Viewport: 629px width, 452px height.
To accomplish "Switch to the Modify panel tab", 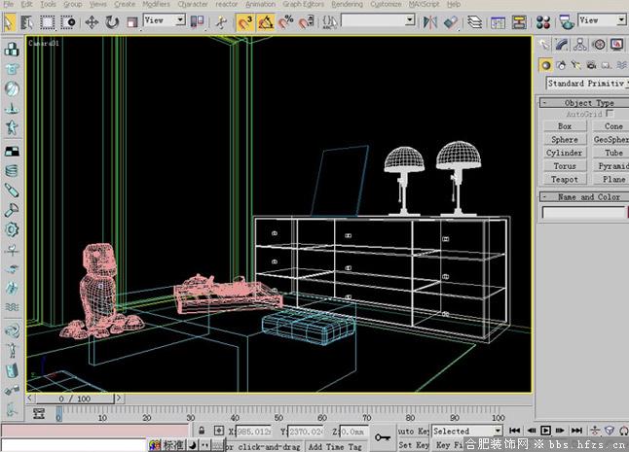I will point(561,45).
